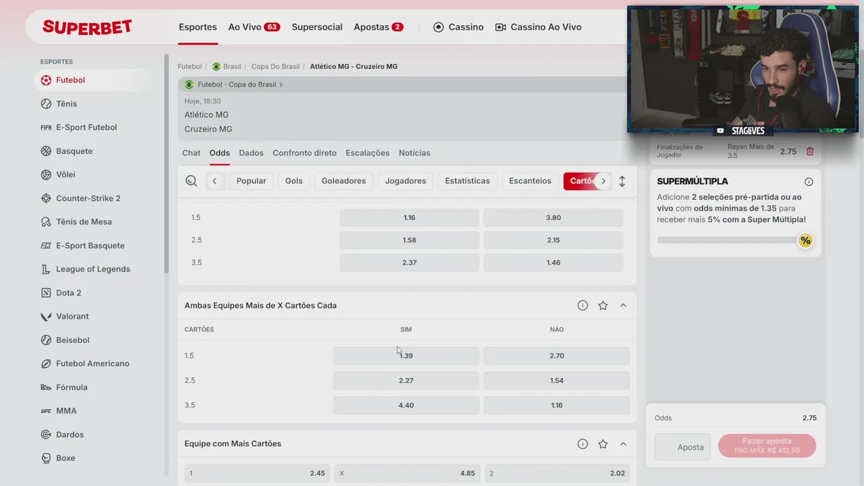Viewport: 864px width, 486px height.
Task: Select Valorant icon
Action: (46, 317)
